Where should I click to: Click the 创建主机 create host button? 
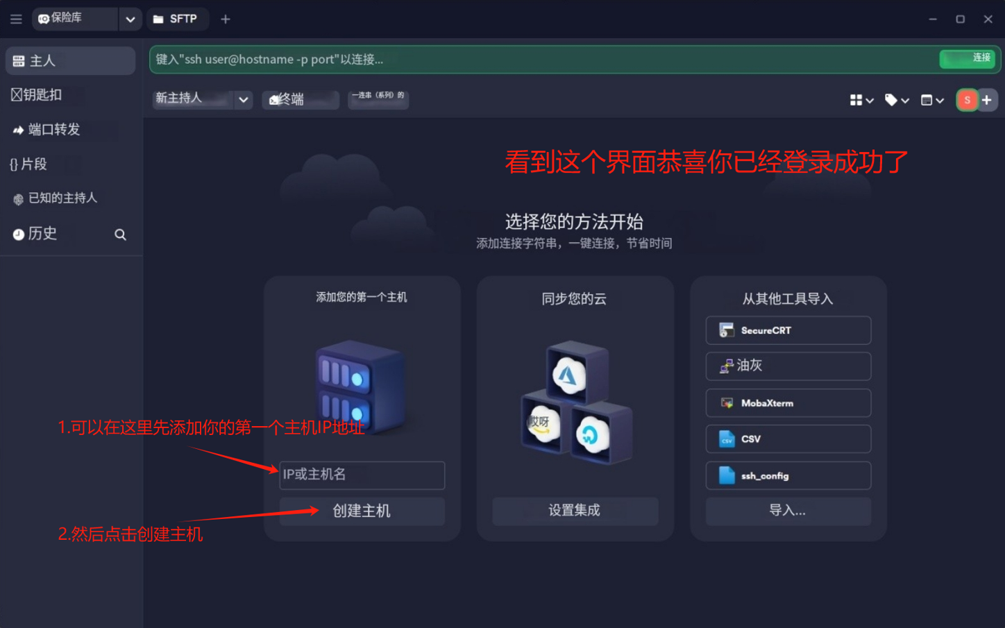coord(362,511)
